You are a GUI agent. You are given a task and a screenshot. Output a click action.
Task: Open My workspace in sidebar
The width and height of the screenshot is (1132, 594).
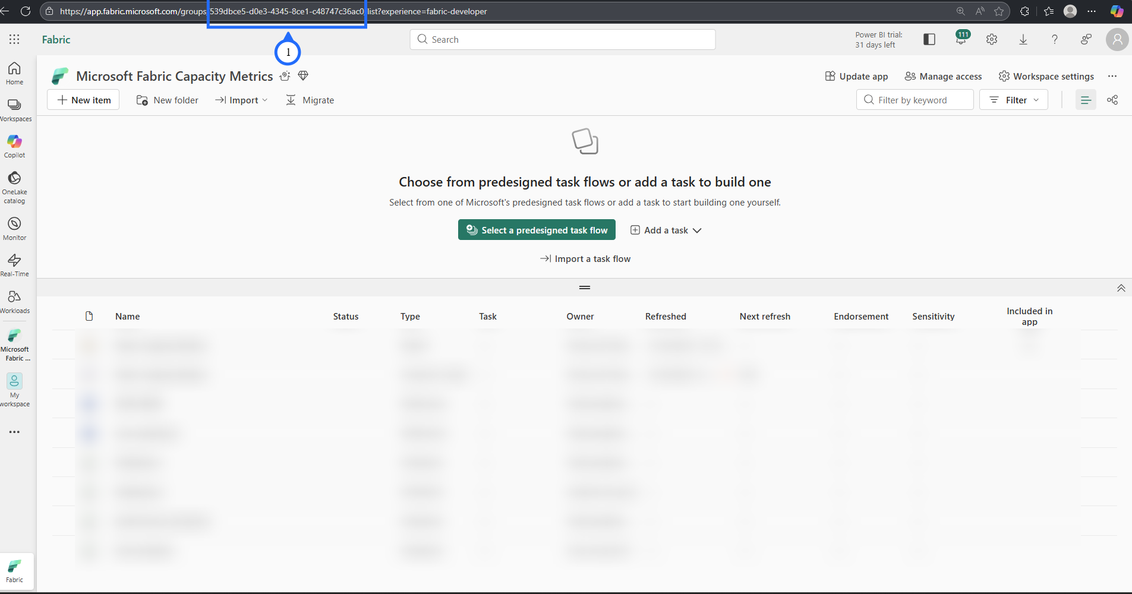(14, 389)
